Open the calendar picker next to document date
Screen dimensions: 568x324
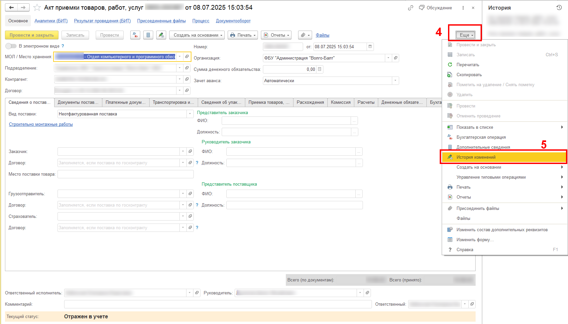[370, 47]
